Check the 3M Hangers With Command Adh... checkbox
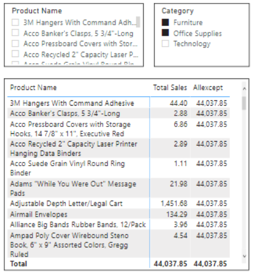The image size is (254, 276). point(15,22)
